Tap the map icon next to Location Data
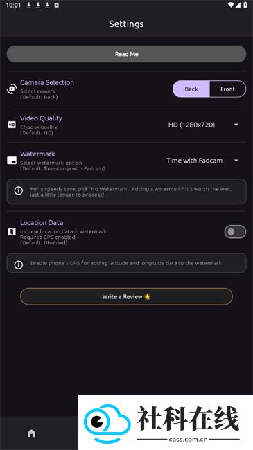The height and width of the screenshot is (450, 253). click(x=12, y=232)
